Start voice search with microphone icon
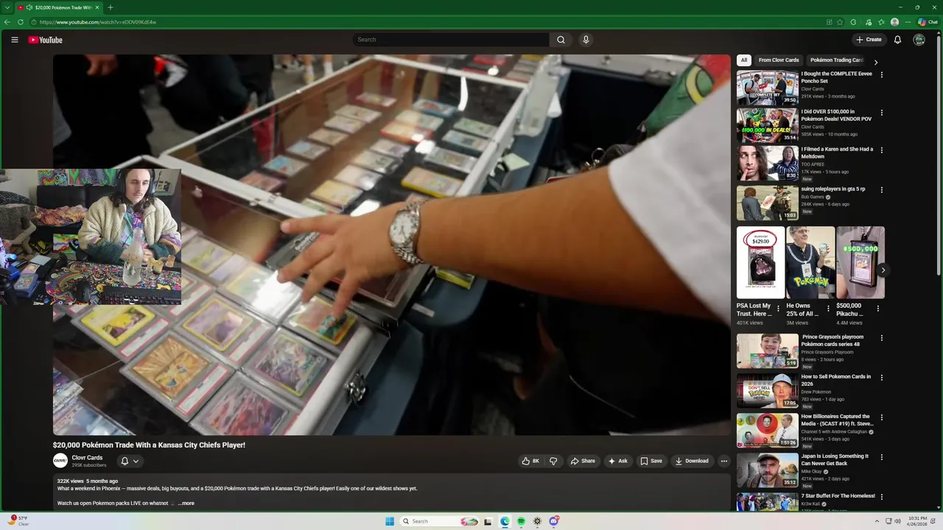The image size is (943, 530). tap(586, 40)
